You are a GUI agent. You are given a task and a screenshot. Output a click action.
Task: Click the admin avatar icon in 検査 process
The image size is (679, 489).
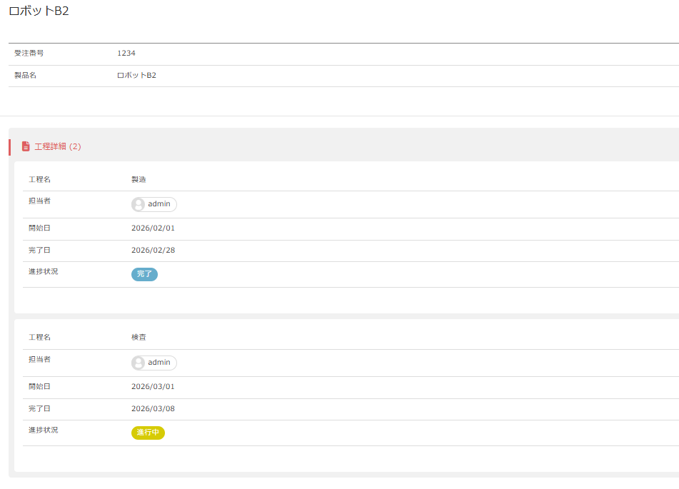click(139, 363)
